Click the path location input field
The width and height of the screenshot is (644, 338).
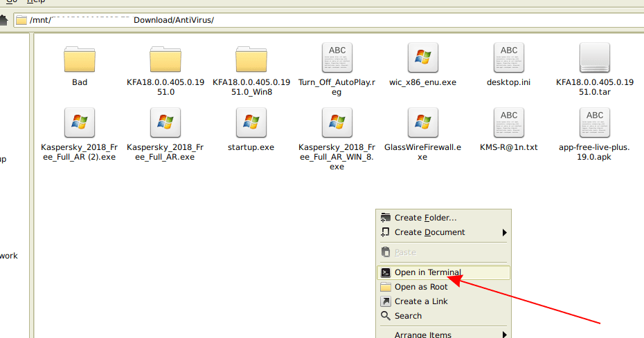[328, 20]
